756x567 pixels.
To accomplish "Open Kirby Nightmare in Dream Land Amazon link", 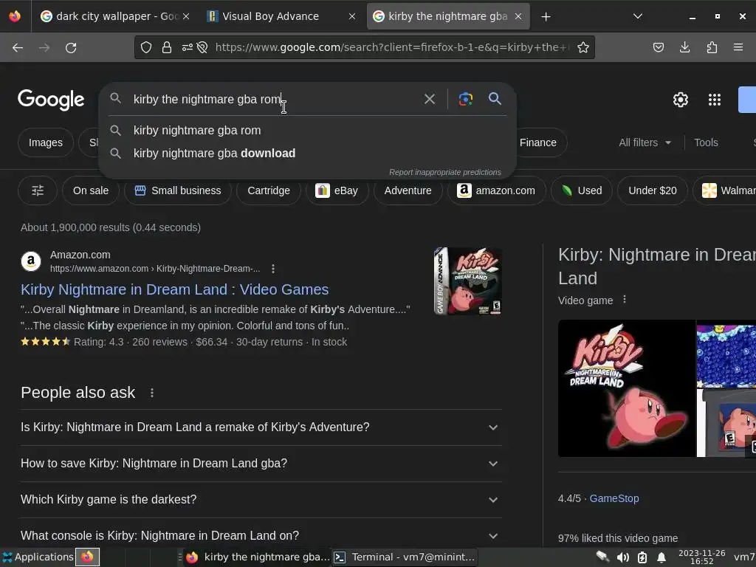I will [x=174, y=289].
